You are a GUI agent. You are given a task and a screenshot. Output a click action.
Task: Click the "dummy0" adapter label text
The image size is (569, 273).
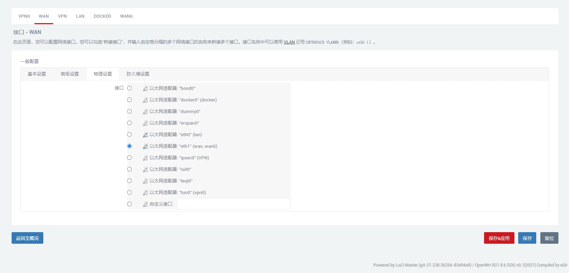(x=175, y=111)
